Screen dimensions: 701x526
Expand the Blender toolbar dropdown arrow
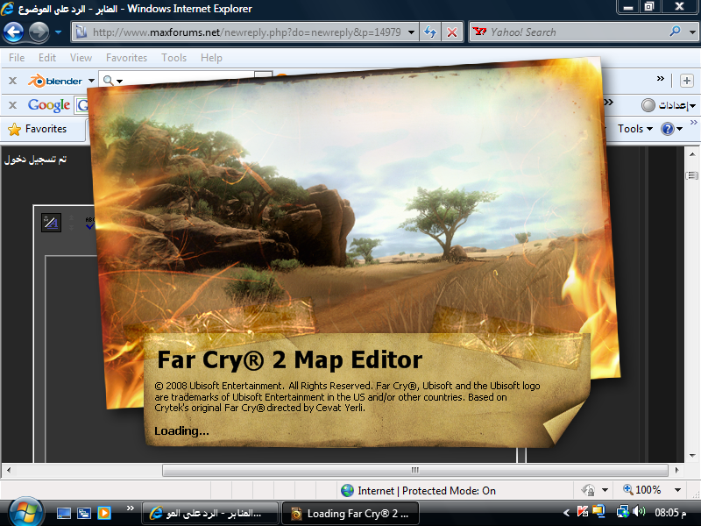pos(91,81)
